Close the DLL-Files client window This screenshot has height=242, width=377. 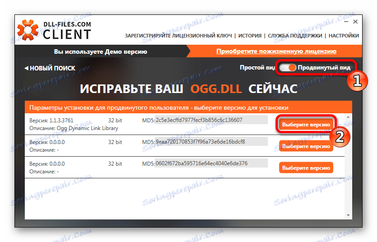click(x=355, y=22)
